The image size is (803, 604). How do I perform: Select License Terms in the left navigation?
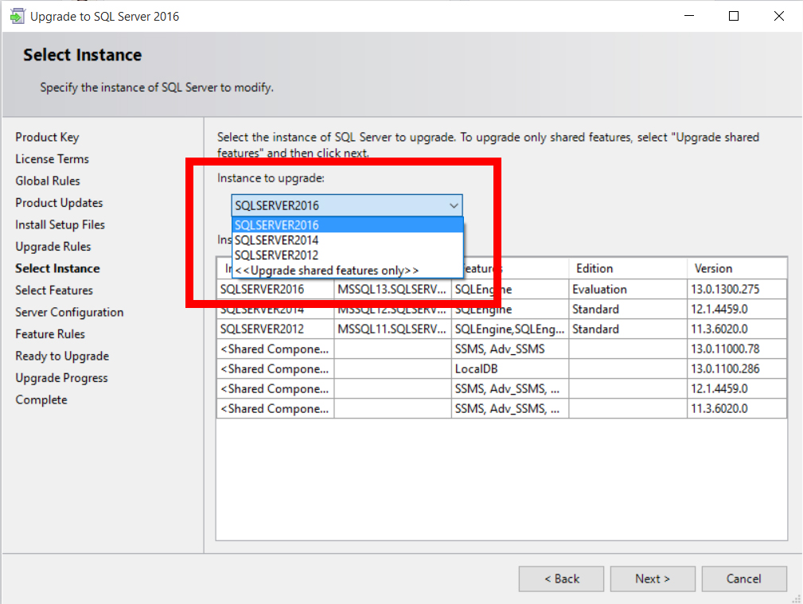pyautogui.click(x=52, y=159)
